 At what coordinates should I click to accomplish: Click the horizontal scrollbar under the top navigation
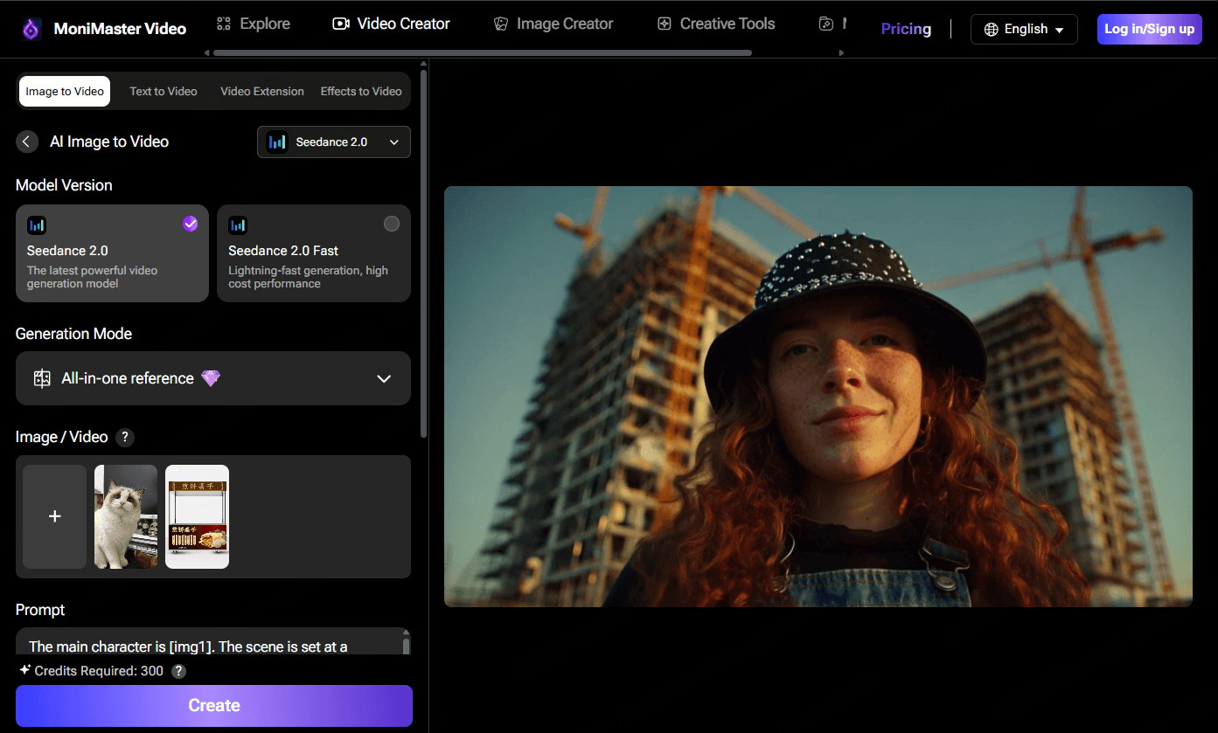point(482,52)
